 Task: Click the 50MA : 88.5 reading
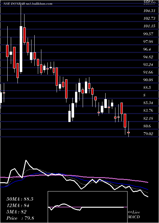(x=20, y=199)
